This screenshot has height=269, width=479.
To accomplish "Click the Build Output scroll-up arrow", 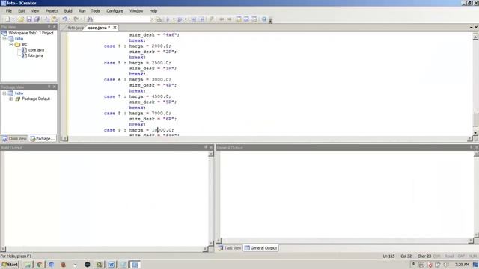I will [x=211, y=154].
